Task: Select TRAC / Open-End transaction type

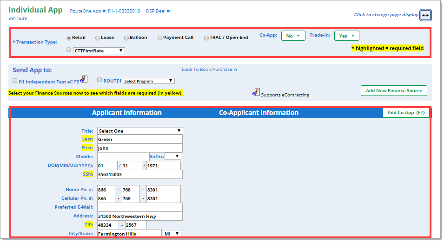Action: (x=206, y=38)
